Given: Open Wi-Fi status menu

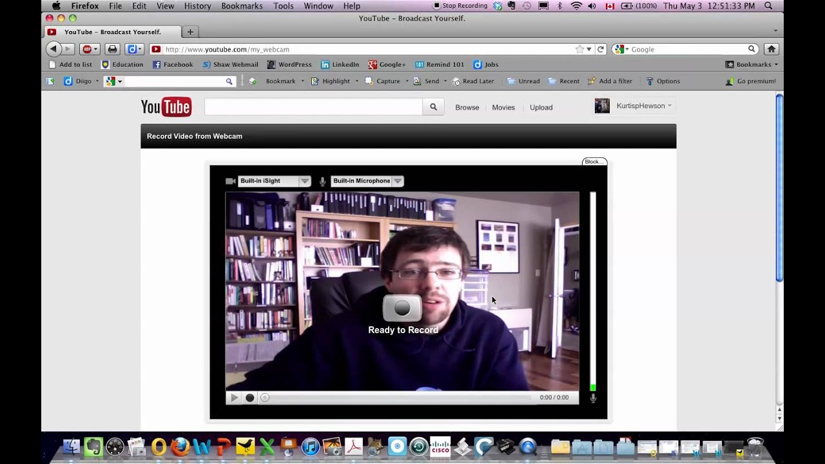Looking at the screenshot, I should coord(576,6).
